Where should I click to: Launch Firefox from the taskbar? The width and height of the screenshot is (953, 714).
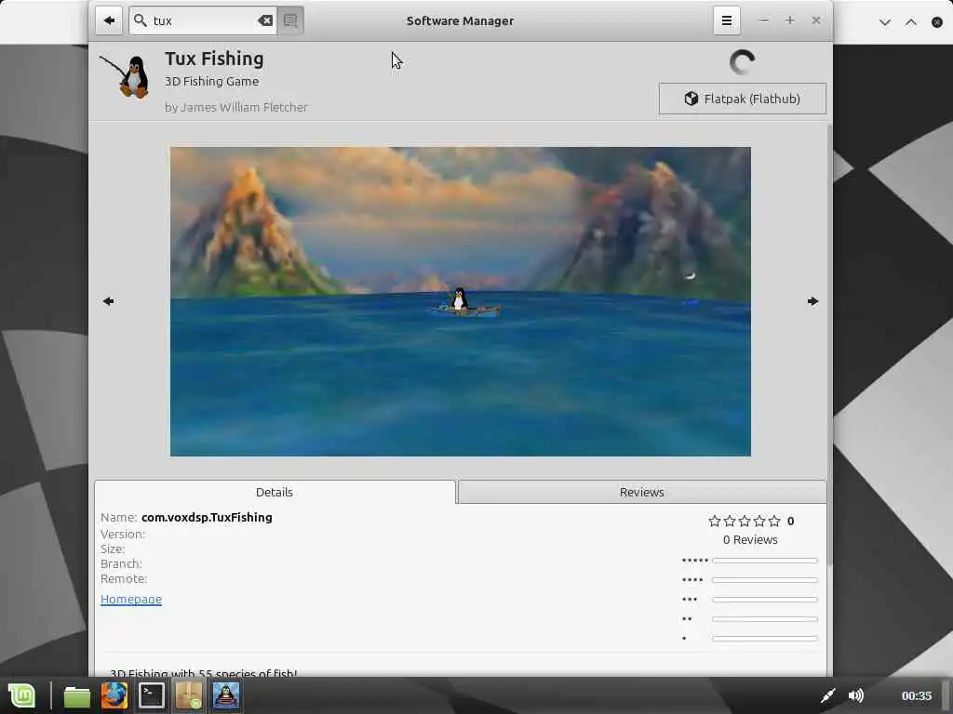click(x=114, y=695)
